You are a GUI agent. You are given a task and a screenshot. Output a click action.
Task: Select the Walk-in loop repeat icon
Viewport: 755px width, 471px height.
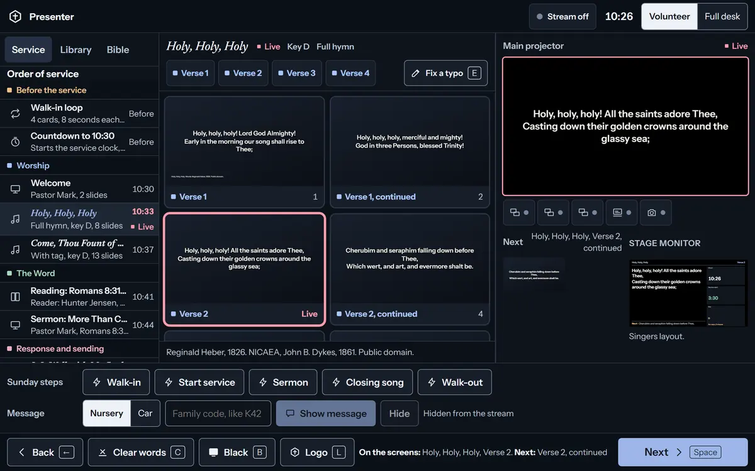click(x=15, y=114)
